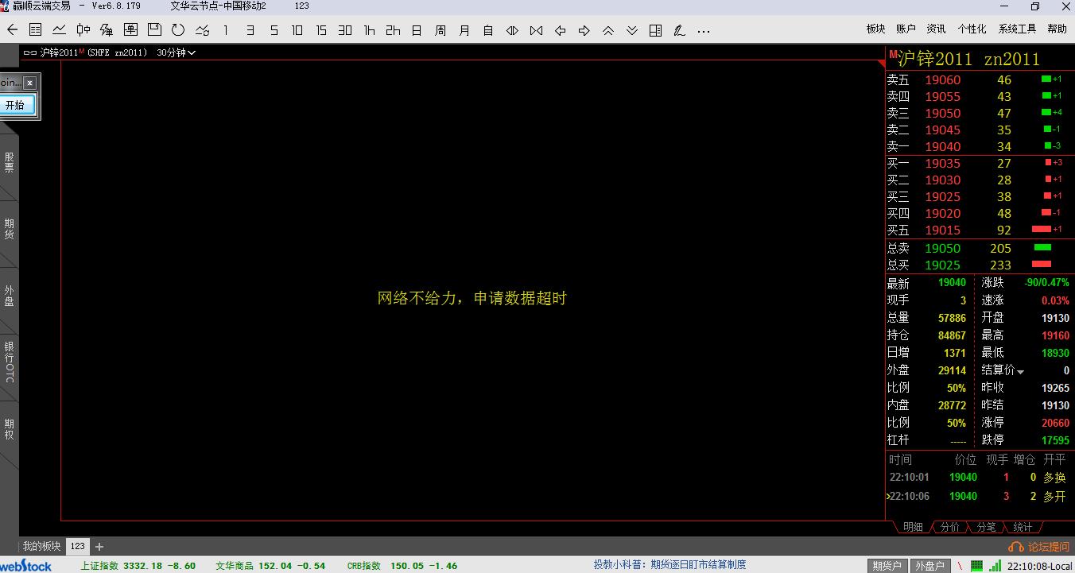The height and width of the screenshot is (573, 1075).
Task: Switch chart to monthly (月) period
Action: point(464,30)
